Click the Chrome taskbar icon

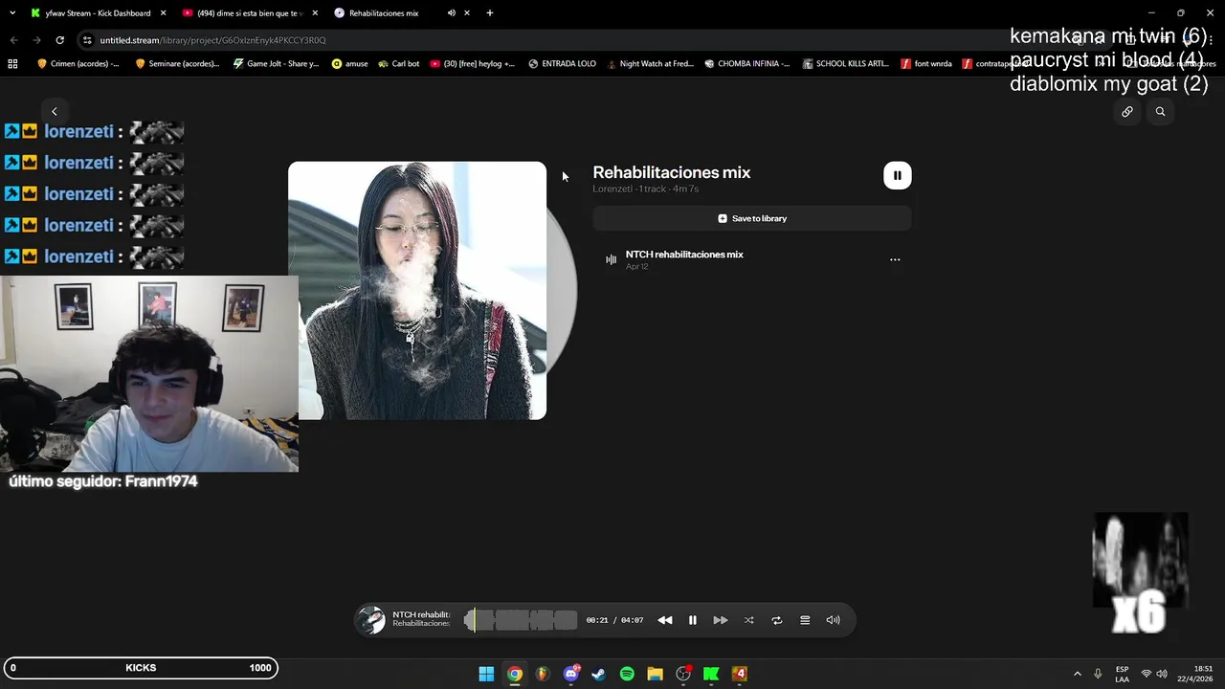click(x=515, y=674)
